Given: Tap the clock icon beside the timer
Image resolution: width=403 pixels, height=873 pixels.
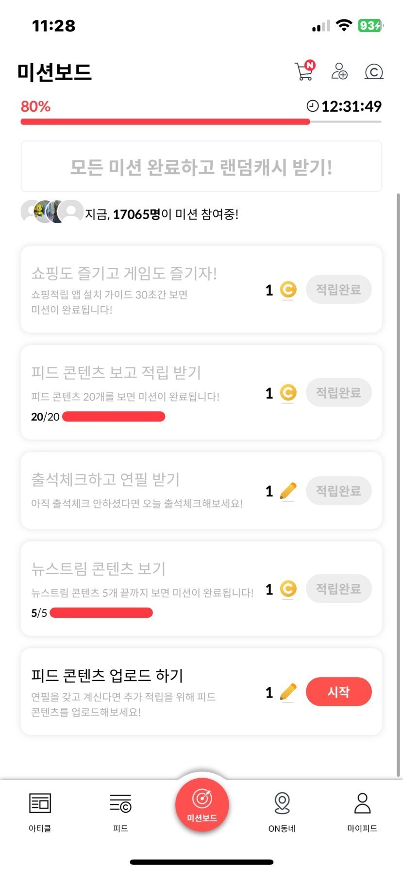Looking at the screenshot, I should point(313,106).
